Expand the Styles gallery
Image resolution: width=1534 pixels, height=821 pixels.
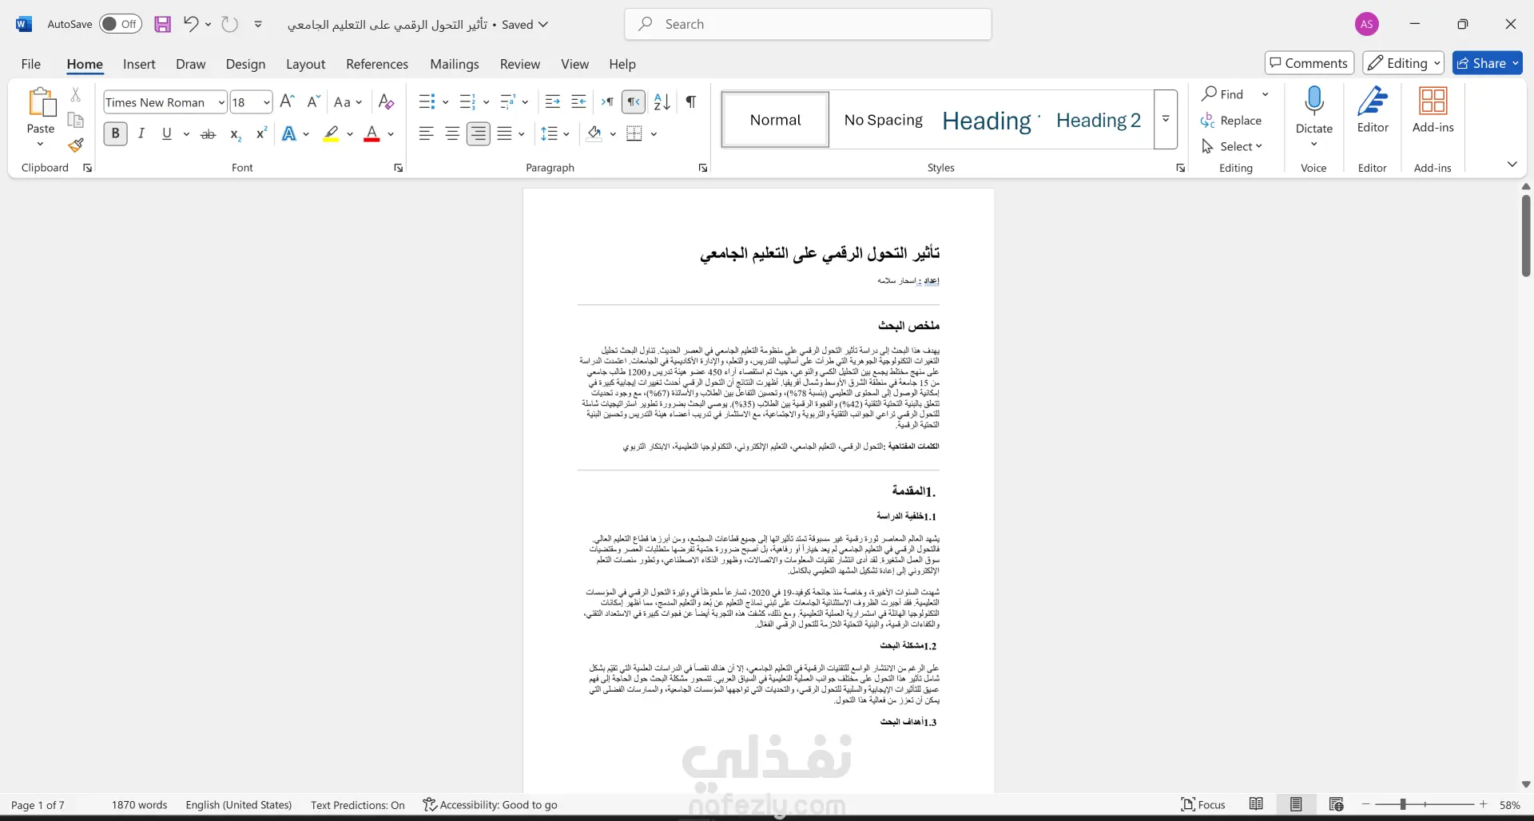click(1166, 119)
